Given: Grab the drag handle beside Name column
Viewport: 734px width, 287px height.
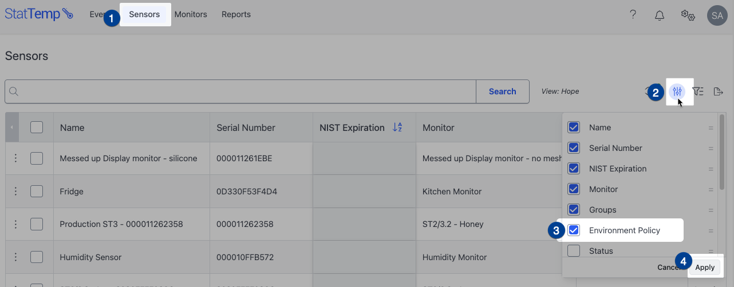Looking at the screenshot, I should [711, 128].
